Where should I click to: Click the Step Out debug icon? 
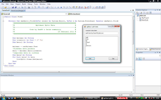tap(70, 7)
